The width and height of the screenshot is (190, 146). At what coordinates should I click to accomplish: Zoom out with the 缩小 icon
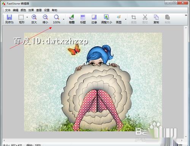pos(45,19)
